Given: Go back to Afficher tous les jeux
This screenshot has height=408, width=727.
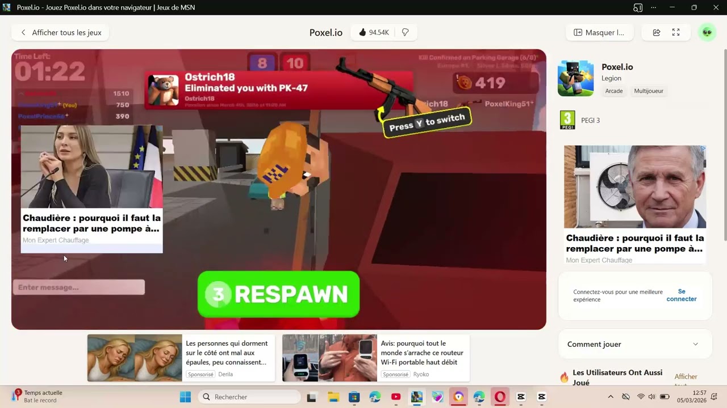Looking at the screenshot, I should tap(60, 32).
